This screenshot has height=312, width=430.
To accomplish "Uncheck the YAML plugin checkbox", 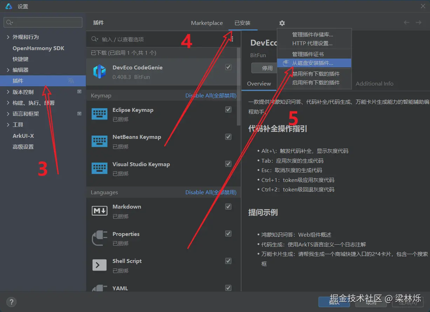I will pyautogui.click(x=228, y=287).
